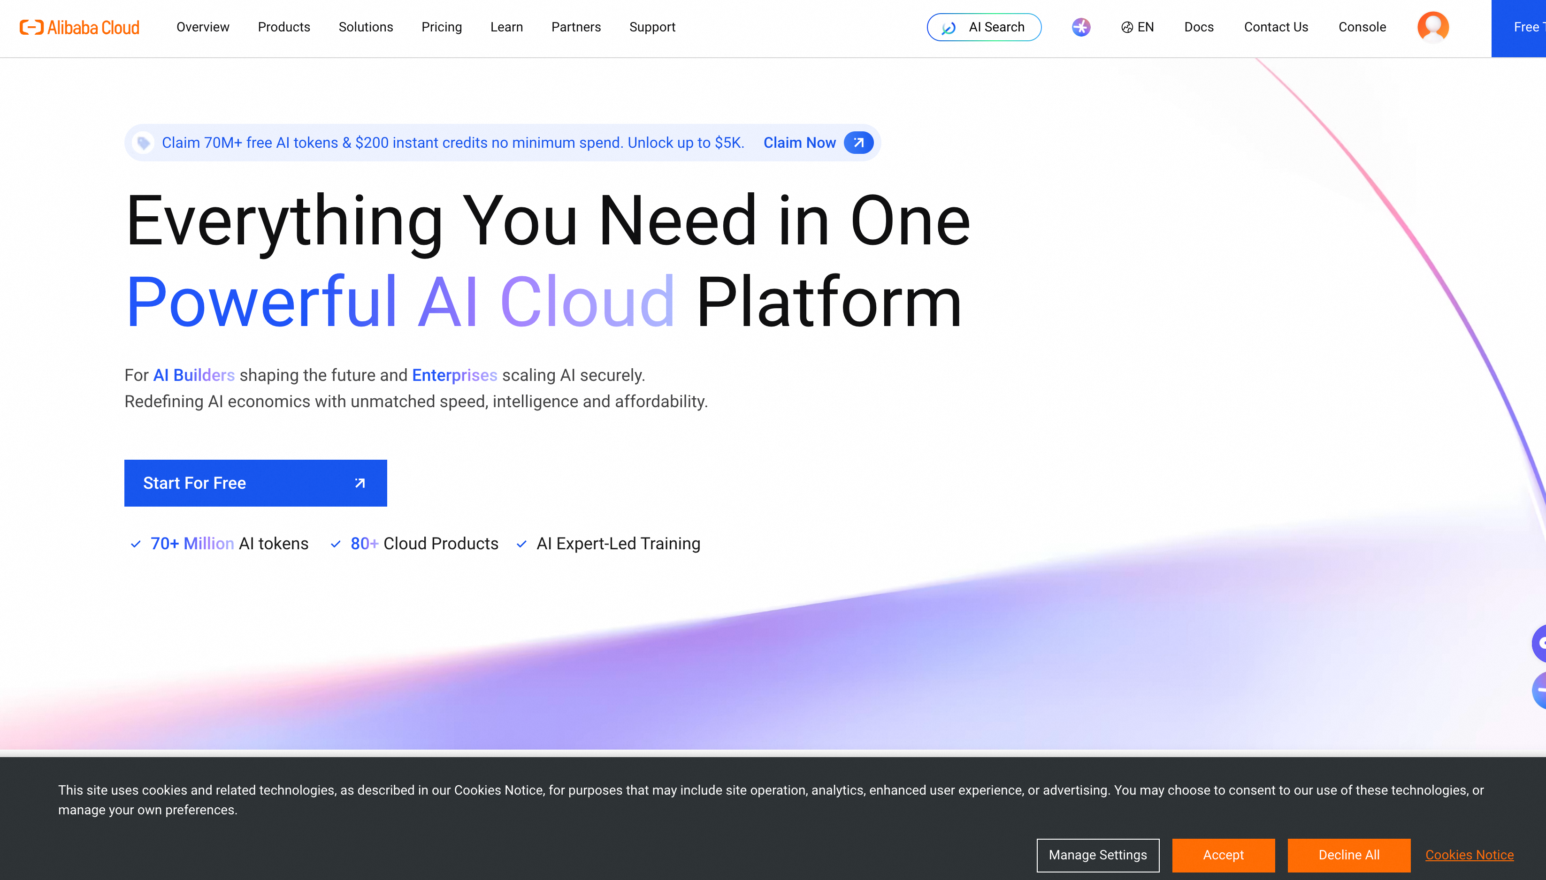The image size is (1546, 880).
Task: Click the purple sparkle assistant icon
Action: click(x=1081, y=27)
